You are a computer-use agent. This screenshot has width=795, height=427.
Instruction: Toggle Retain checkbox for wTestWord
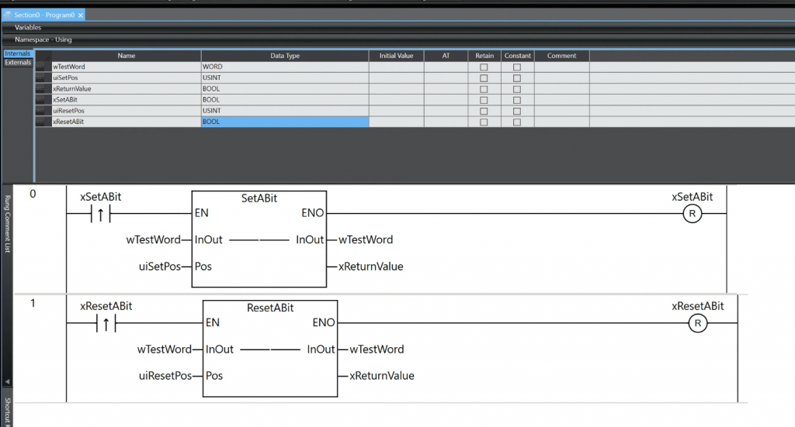pos(484,67)
